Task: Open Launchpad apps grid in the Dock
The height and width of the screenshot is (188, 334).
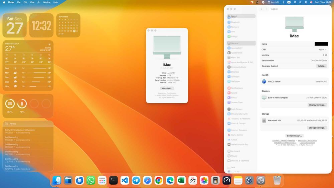Action: tap(102, 181)
